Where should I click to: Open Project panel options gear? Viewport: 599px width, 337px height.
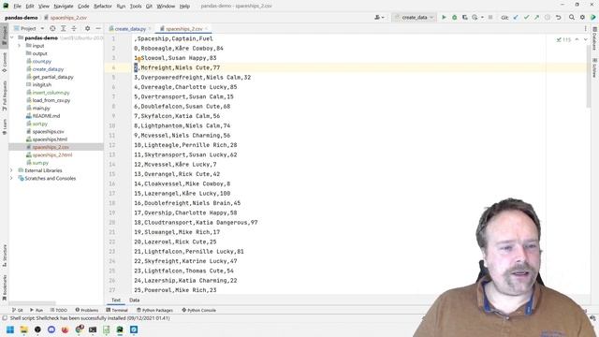(87, 28)
